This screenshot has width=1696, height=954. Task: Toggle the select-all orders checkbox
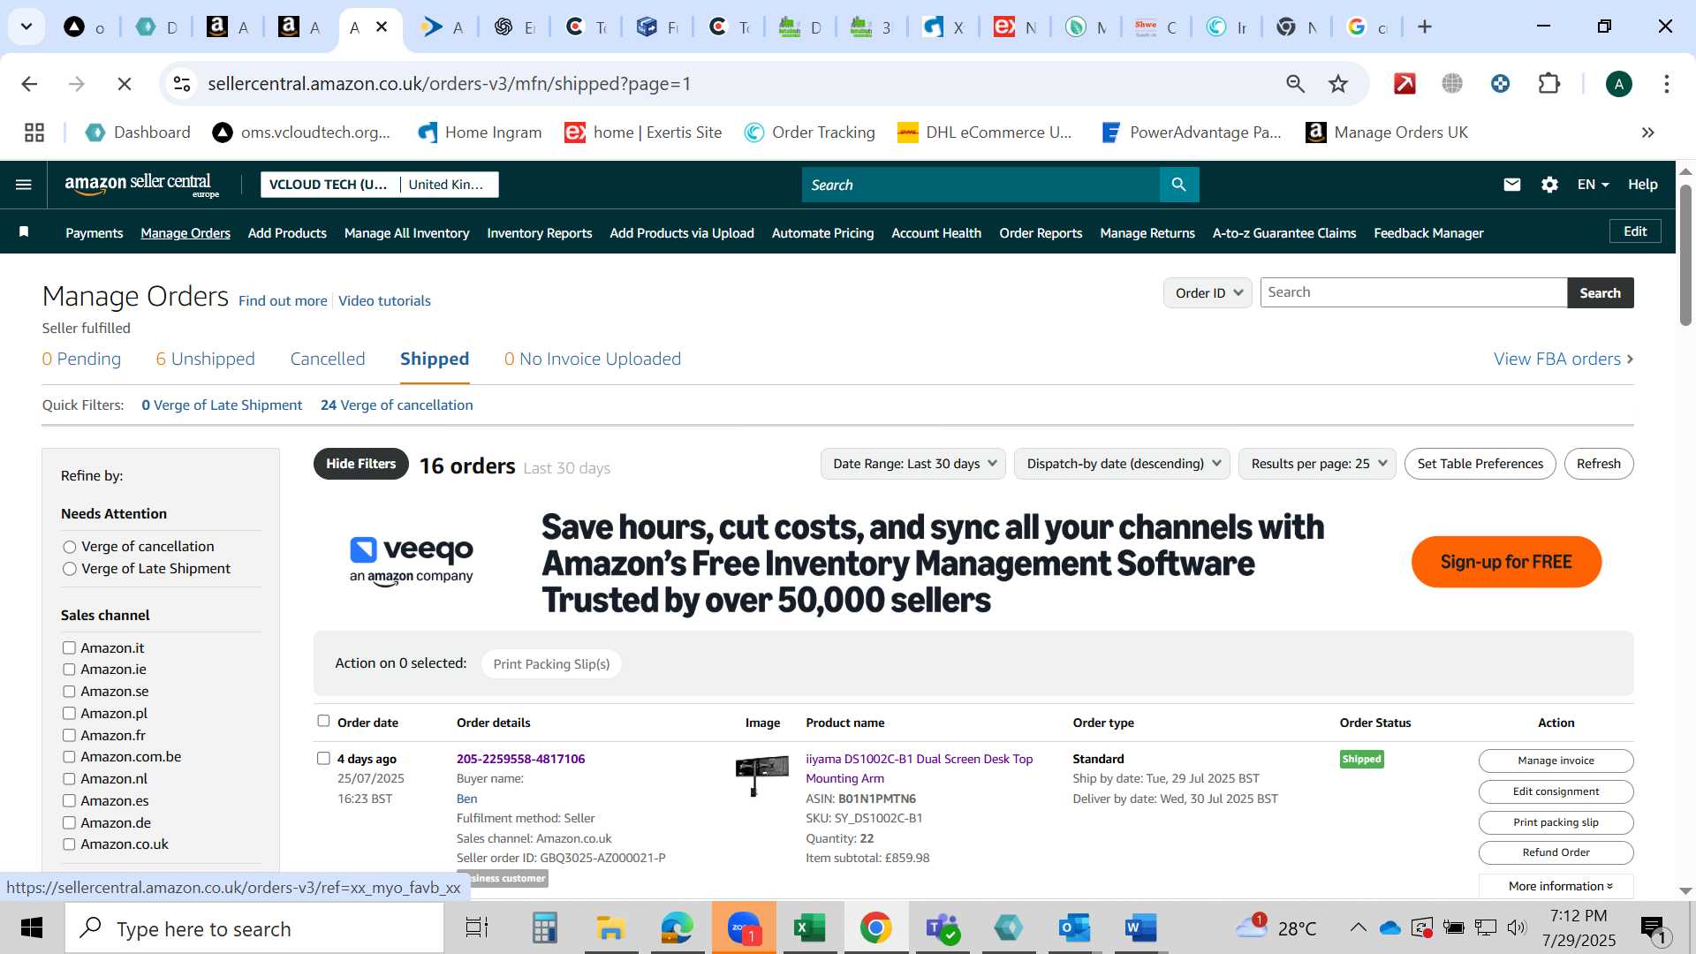coord(323,721)
